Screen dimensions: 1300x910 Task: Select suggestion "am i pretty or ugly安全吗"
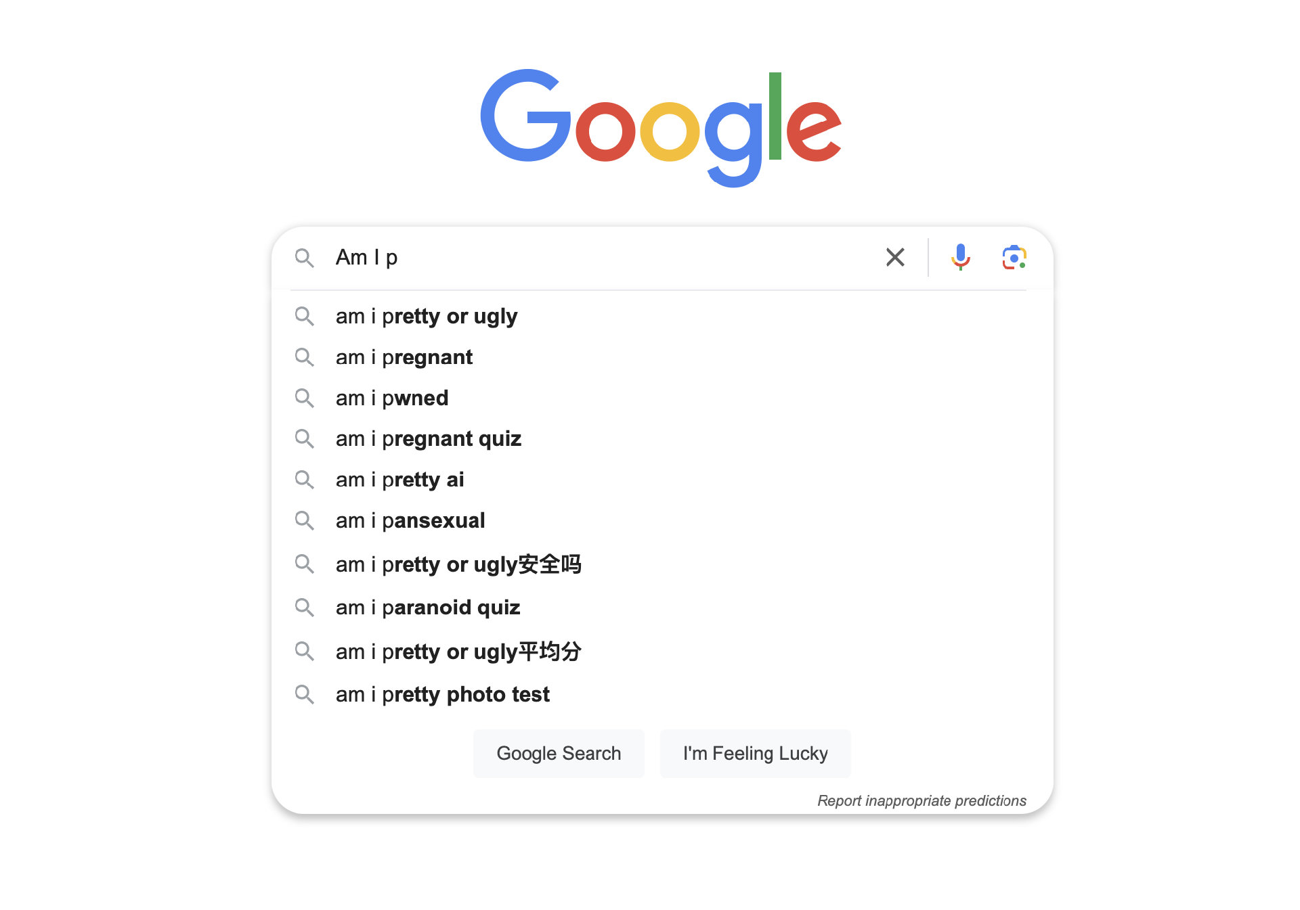pos(458,564)
